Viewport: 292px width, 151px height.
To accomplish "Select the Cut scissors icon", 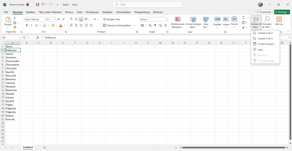I will pos(15,18).
